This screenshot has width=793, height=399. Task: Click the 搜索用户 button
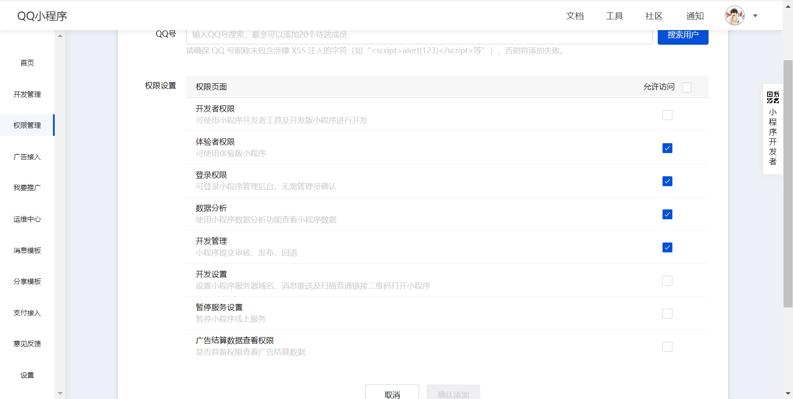coord(683,36)
